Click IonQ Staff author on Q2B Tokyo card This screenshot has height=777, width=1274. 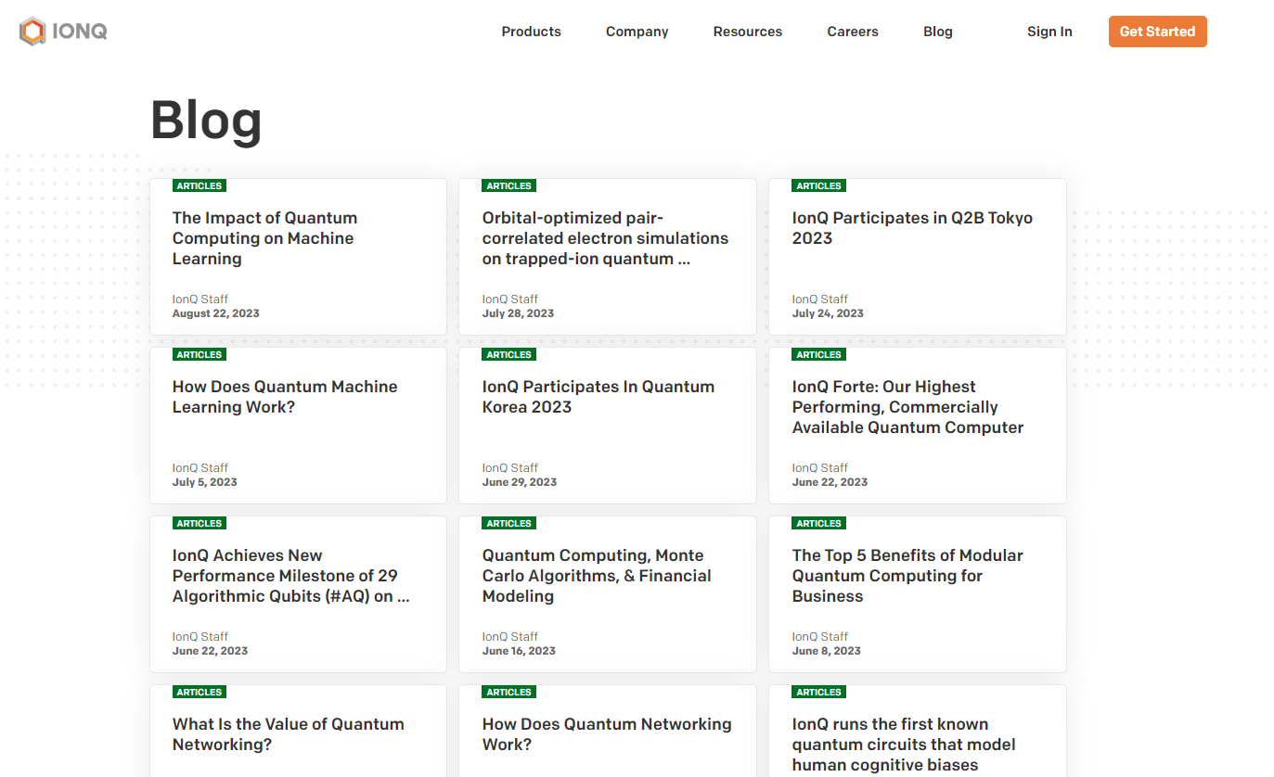pyautogui.click(x=820, y=299)
